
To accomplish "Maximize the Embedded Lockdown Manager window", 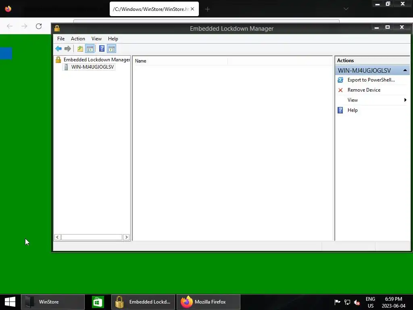I will pyautogui.click(x=388, y=27).
